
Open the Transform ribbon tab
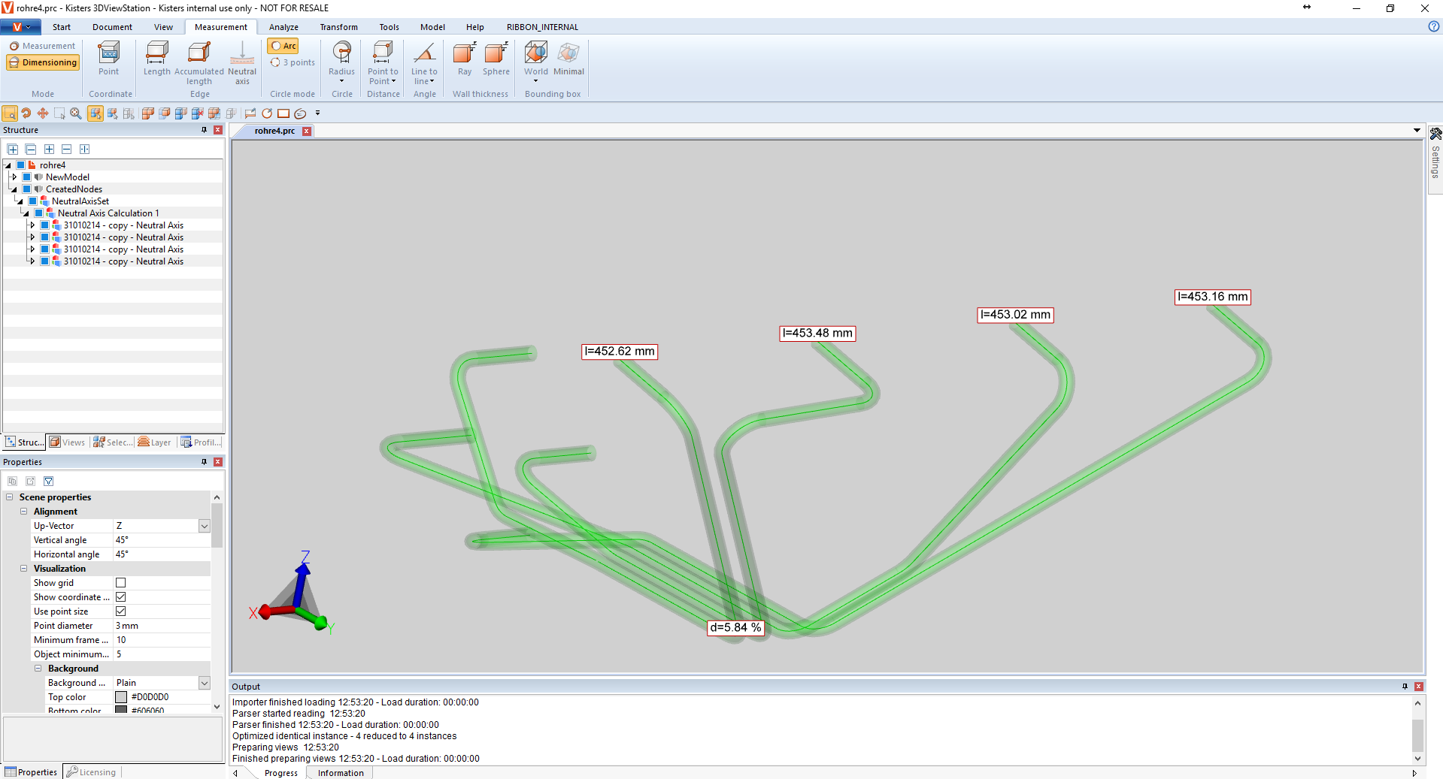click(x=338, y=27)
